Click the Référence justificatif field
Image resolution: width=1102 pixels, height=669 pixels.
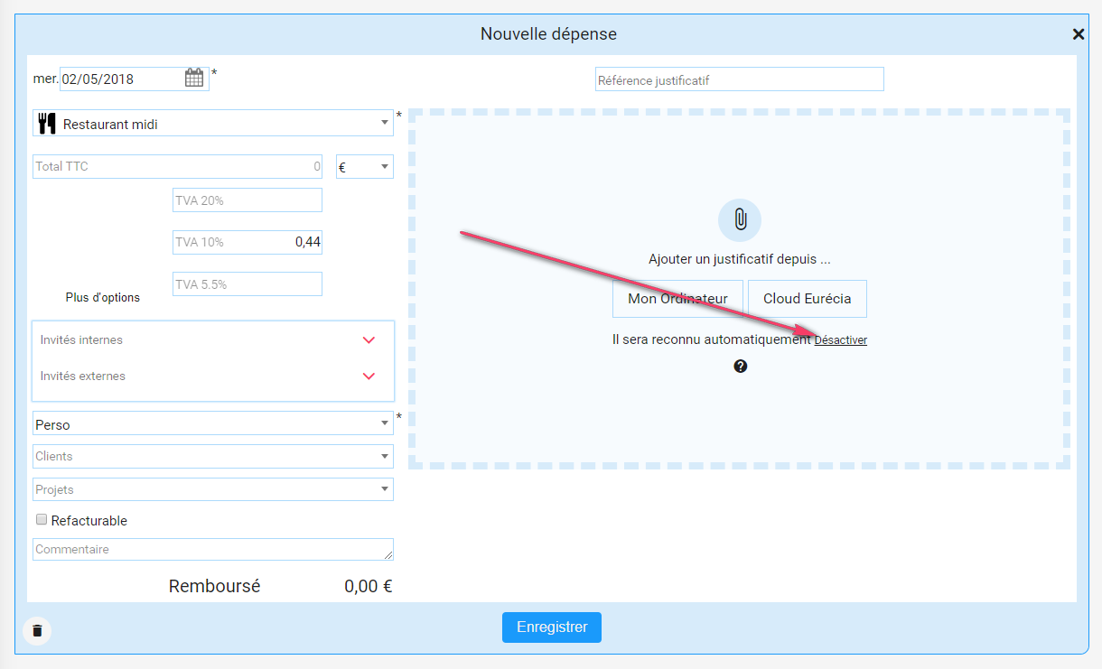[739, 80]
